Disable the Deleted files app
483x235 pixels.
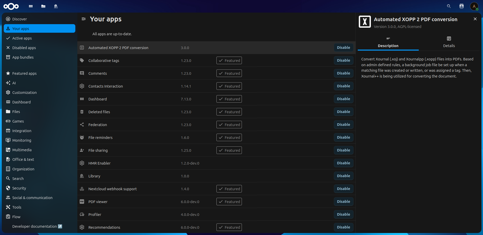[343, 112]
